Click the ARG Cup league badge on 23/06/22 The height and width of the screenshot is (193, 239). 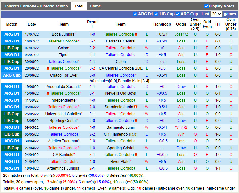(12, 75)
